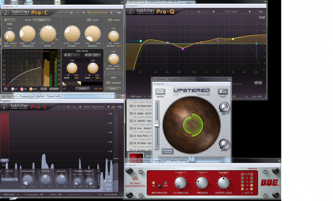
Task: Go to next preset in Pro-Q
Action: coord(250,11)
